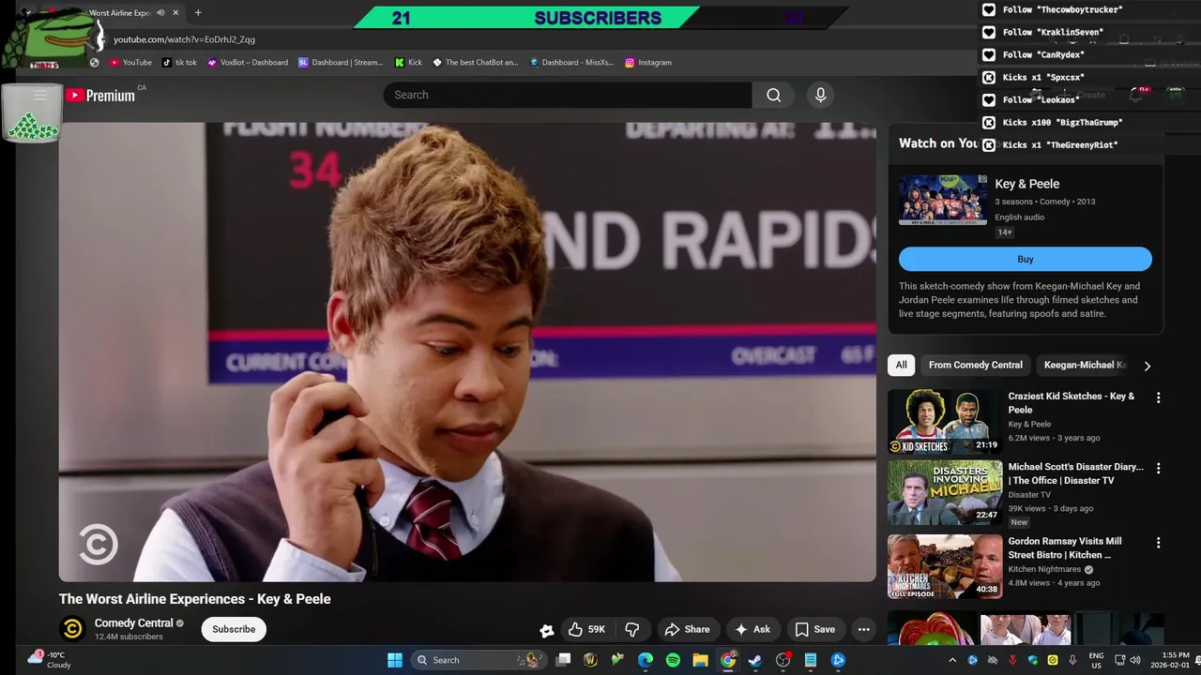Click the Windows Start button
The image size is (1201, 675).
coord(394,660)
